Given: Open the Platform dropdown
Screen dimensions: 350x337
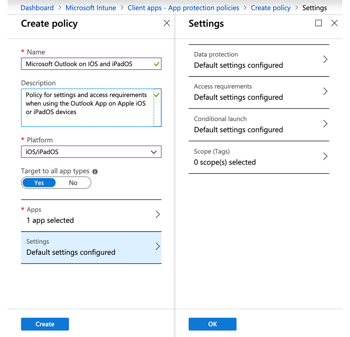Looking at the screenshot, I should point(91,152).
